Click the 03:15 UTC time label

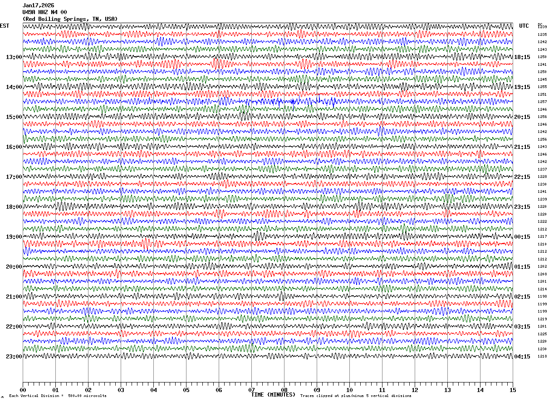[x=522, y=327]
